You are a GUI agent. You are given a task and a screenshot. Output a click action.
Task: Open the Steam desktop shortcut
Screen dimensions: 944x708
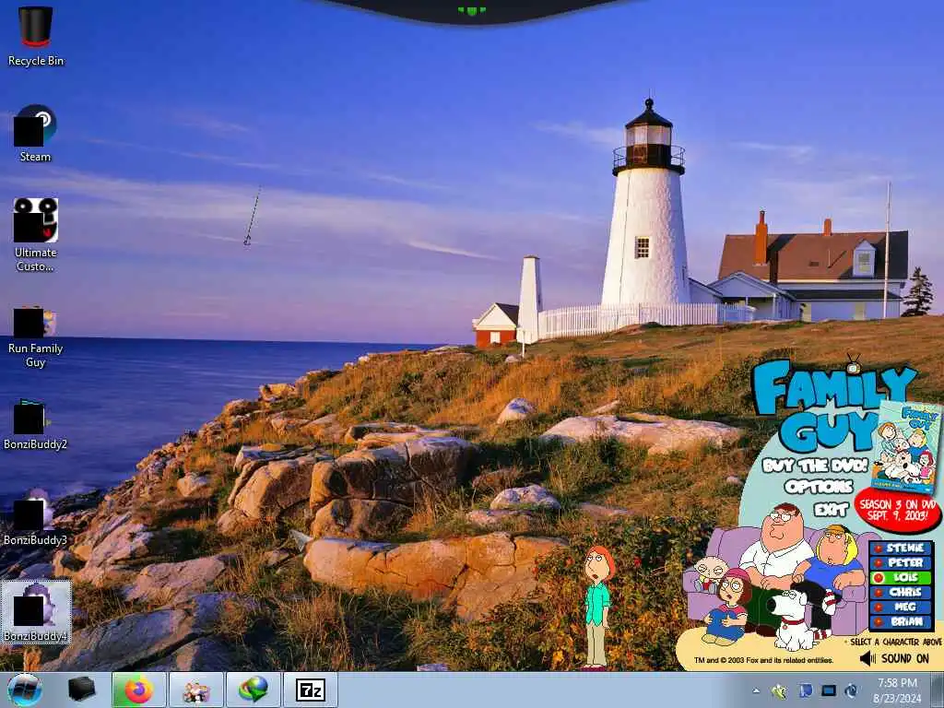tap(36, 134)
